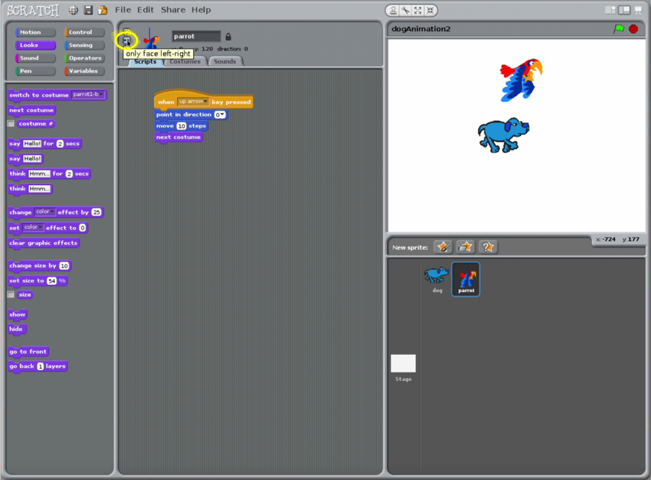The image size is (651, 480).
Task: Toggle only face left-right rotation style
Action: (127, 41)
